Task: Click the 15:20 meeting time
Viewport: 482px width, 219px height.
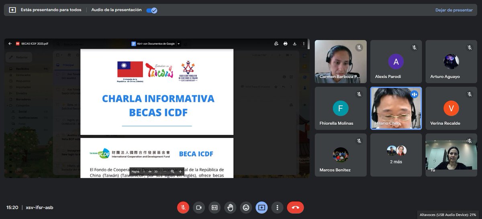Action: point(12,207)
